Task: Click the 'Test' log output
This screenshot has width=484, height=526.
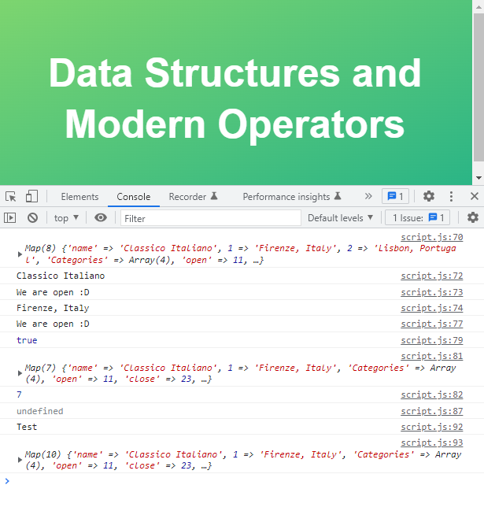Action: click(27, 427)
